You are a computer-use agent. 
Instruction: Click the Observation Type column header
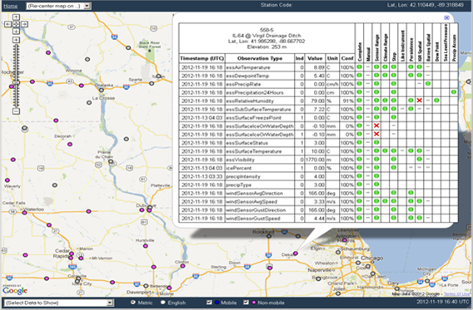coord(260,58)
